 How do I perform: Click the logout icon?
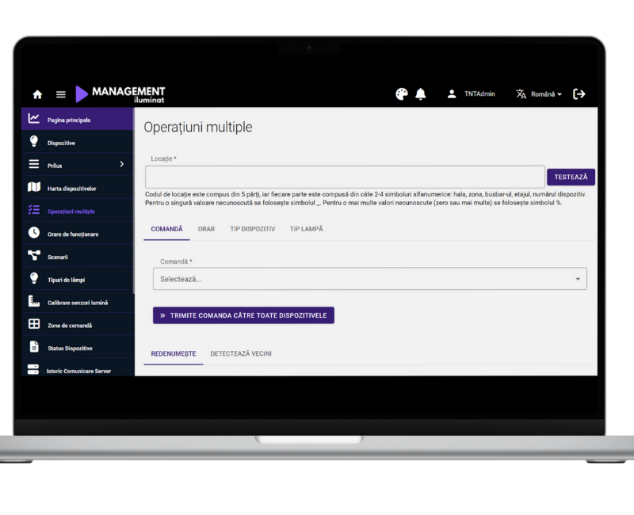[x=579, y=94]
